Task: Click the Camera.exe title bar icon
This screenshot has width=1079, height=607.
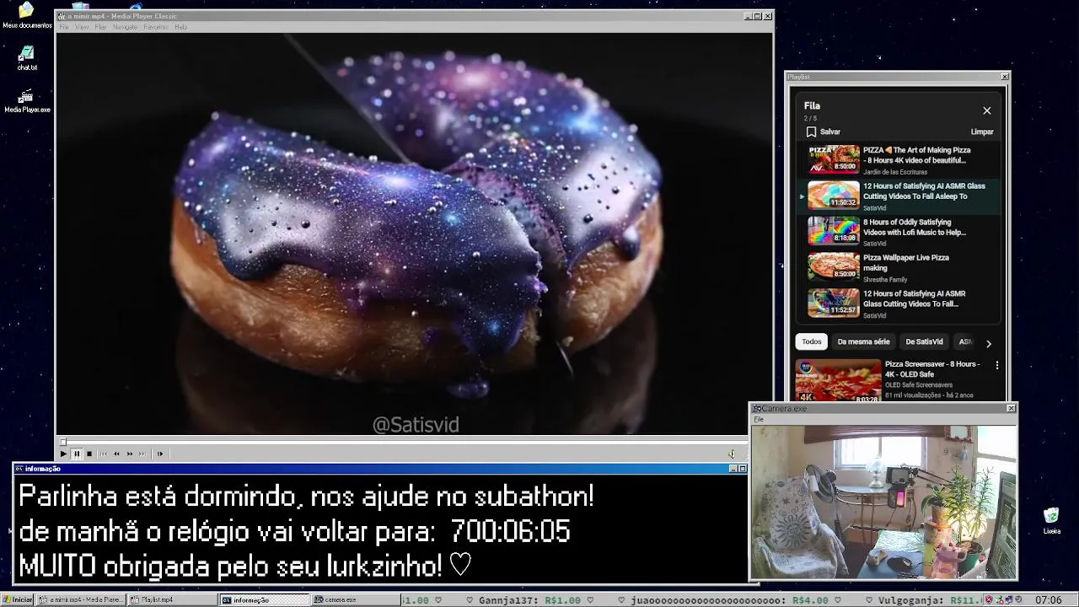Action: [x=757, y=409]
